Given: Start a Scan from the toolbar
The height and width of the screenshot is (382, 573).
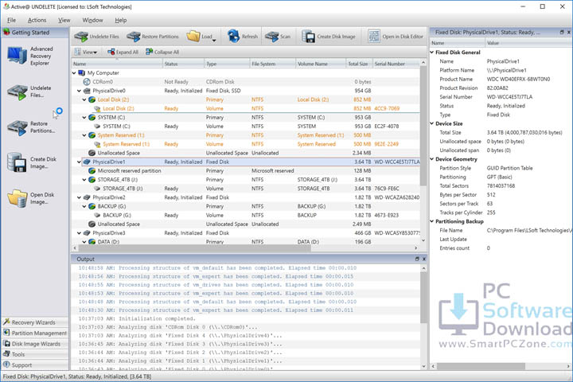Looking at the screenshot, I should pyautogui.click(x=272, y=37).
